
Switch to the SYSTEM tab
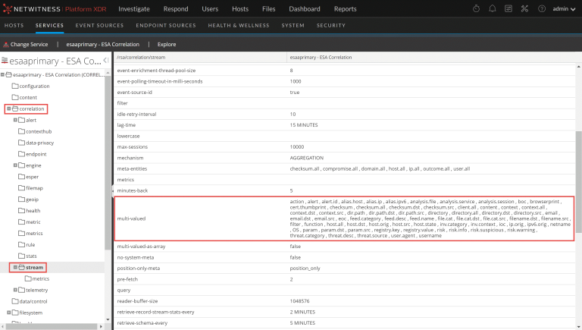293,25
